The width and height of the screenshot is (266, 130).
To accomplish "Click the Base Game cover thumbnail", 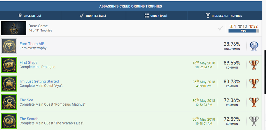I will (14, 28).
